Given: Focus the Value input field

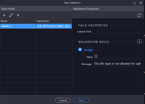Looking at the screenshot, I should (x=120, y=57).
